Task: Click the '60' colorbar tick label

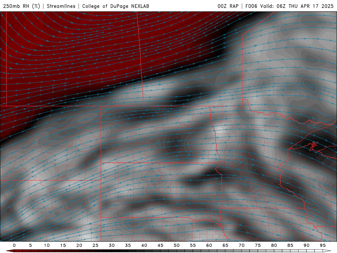Action: pyautogui.click(x=209, y=245)
